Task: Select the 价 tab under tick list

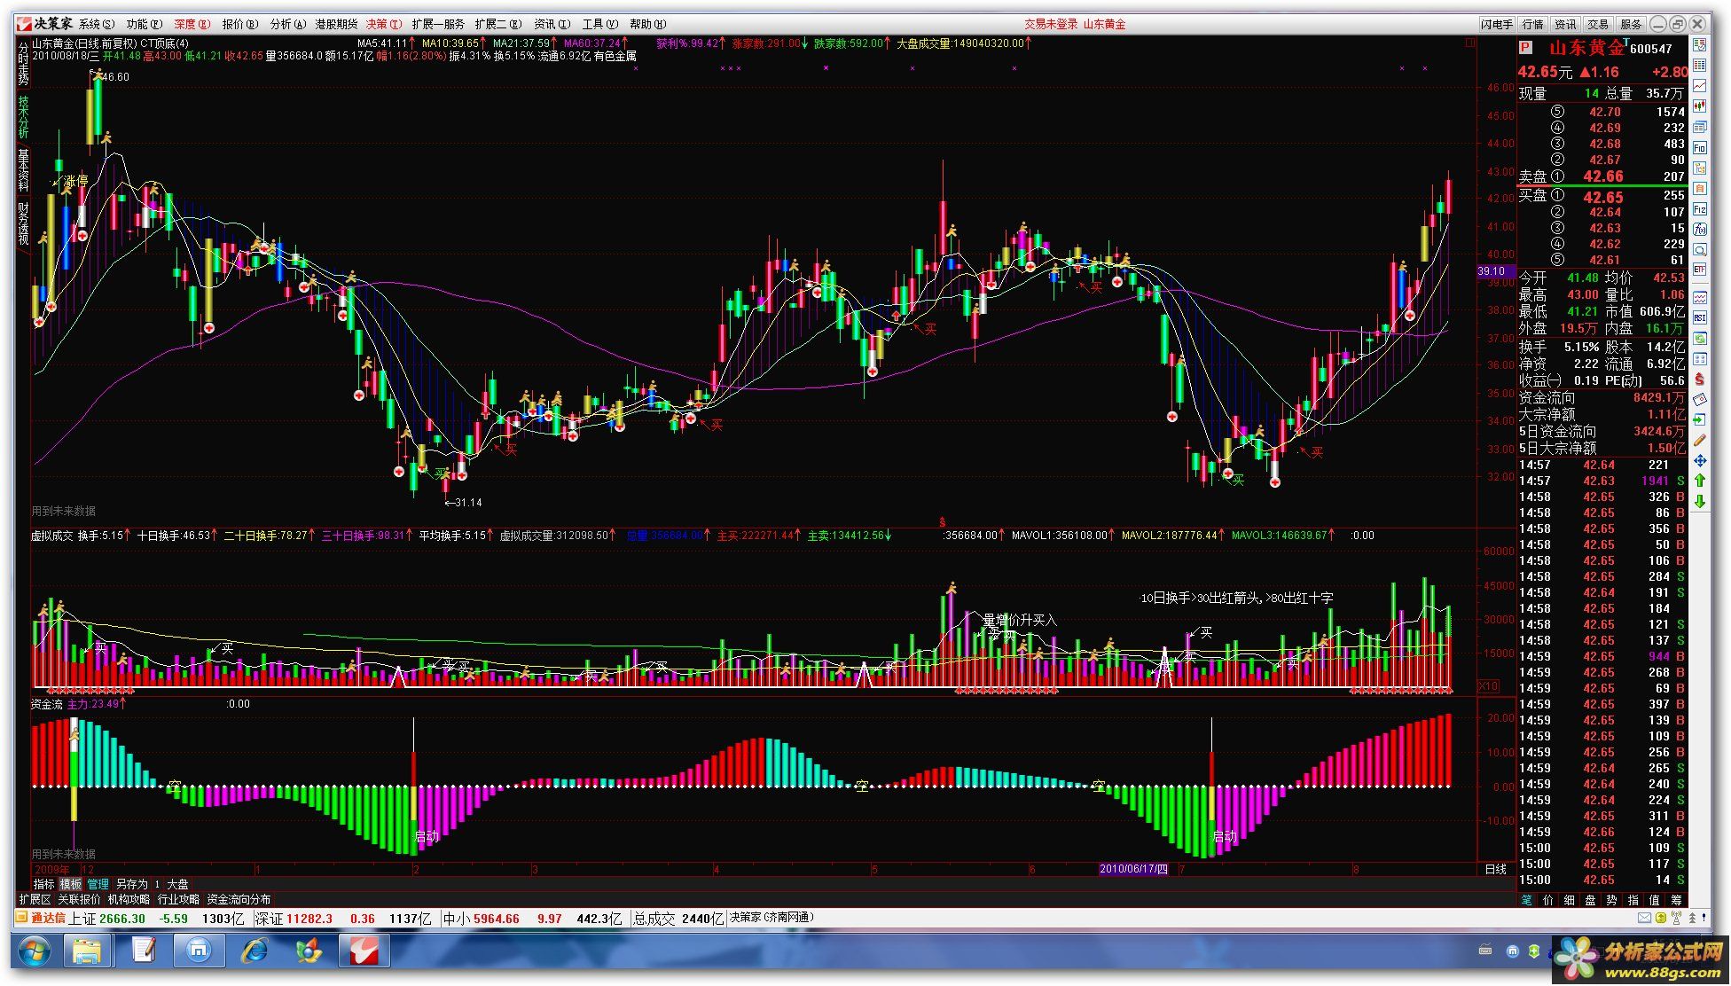Action: coord(1547,900)
